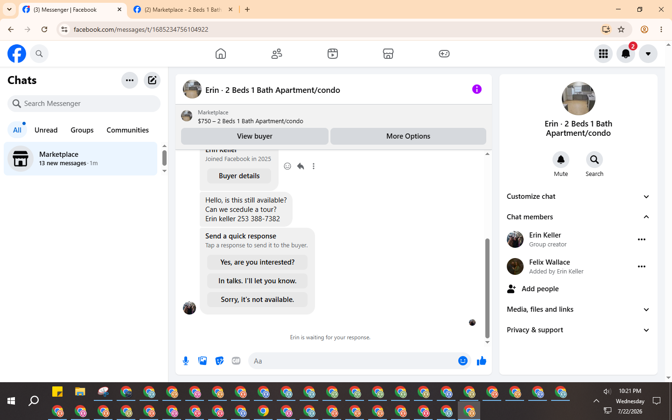Screen dimensions: 672x420
Task: Select the All chats tab
Action: point(17,130)
